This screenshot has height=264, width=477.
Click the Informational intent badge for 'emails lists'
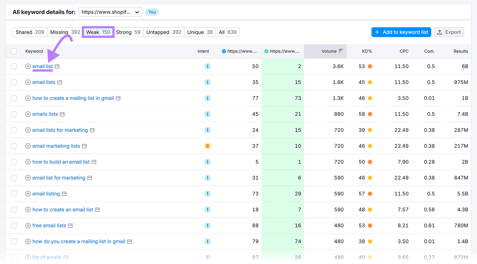point(207,114)
